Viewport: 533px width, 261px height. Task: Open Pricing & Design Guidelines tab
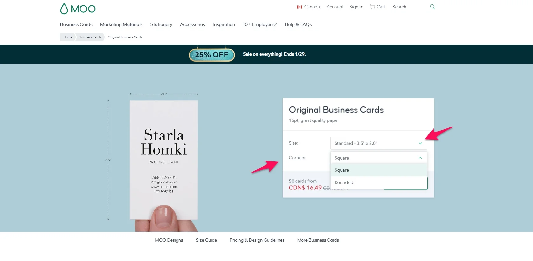(257, 240)
